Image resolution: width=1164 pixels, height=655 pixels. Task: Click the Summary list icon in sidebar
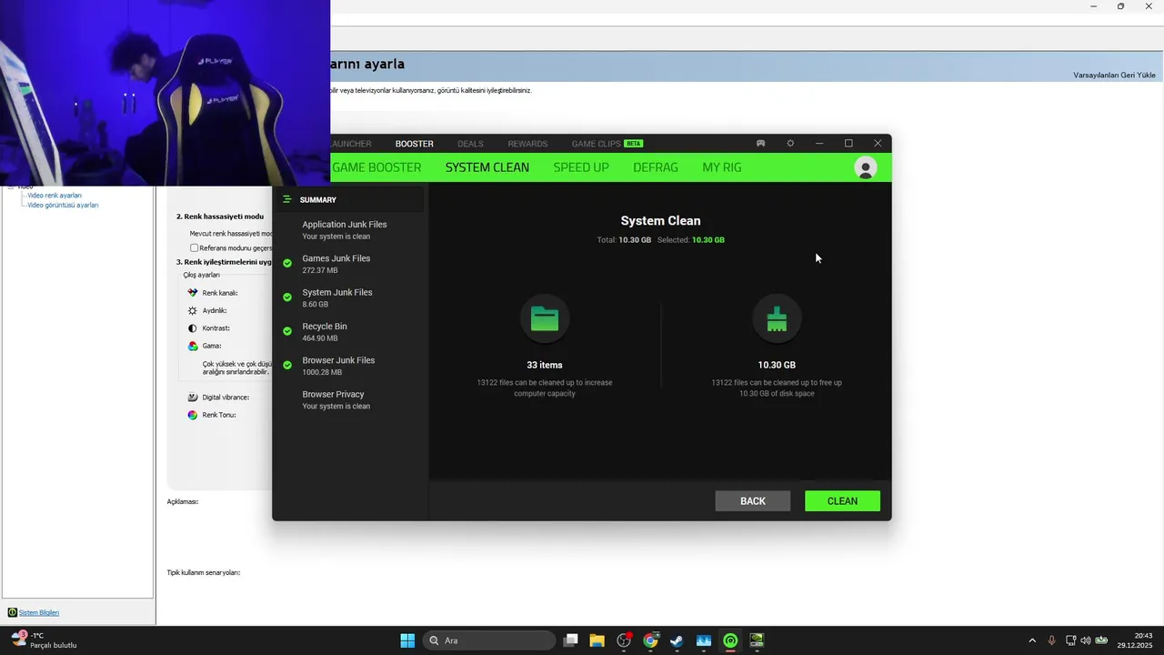coord(286,199)
